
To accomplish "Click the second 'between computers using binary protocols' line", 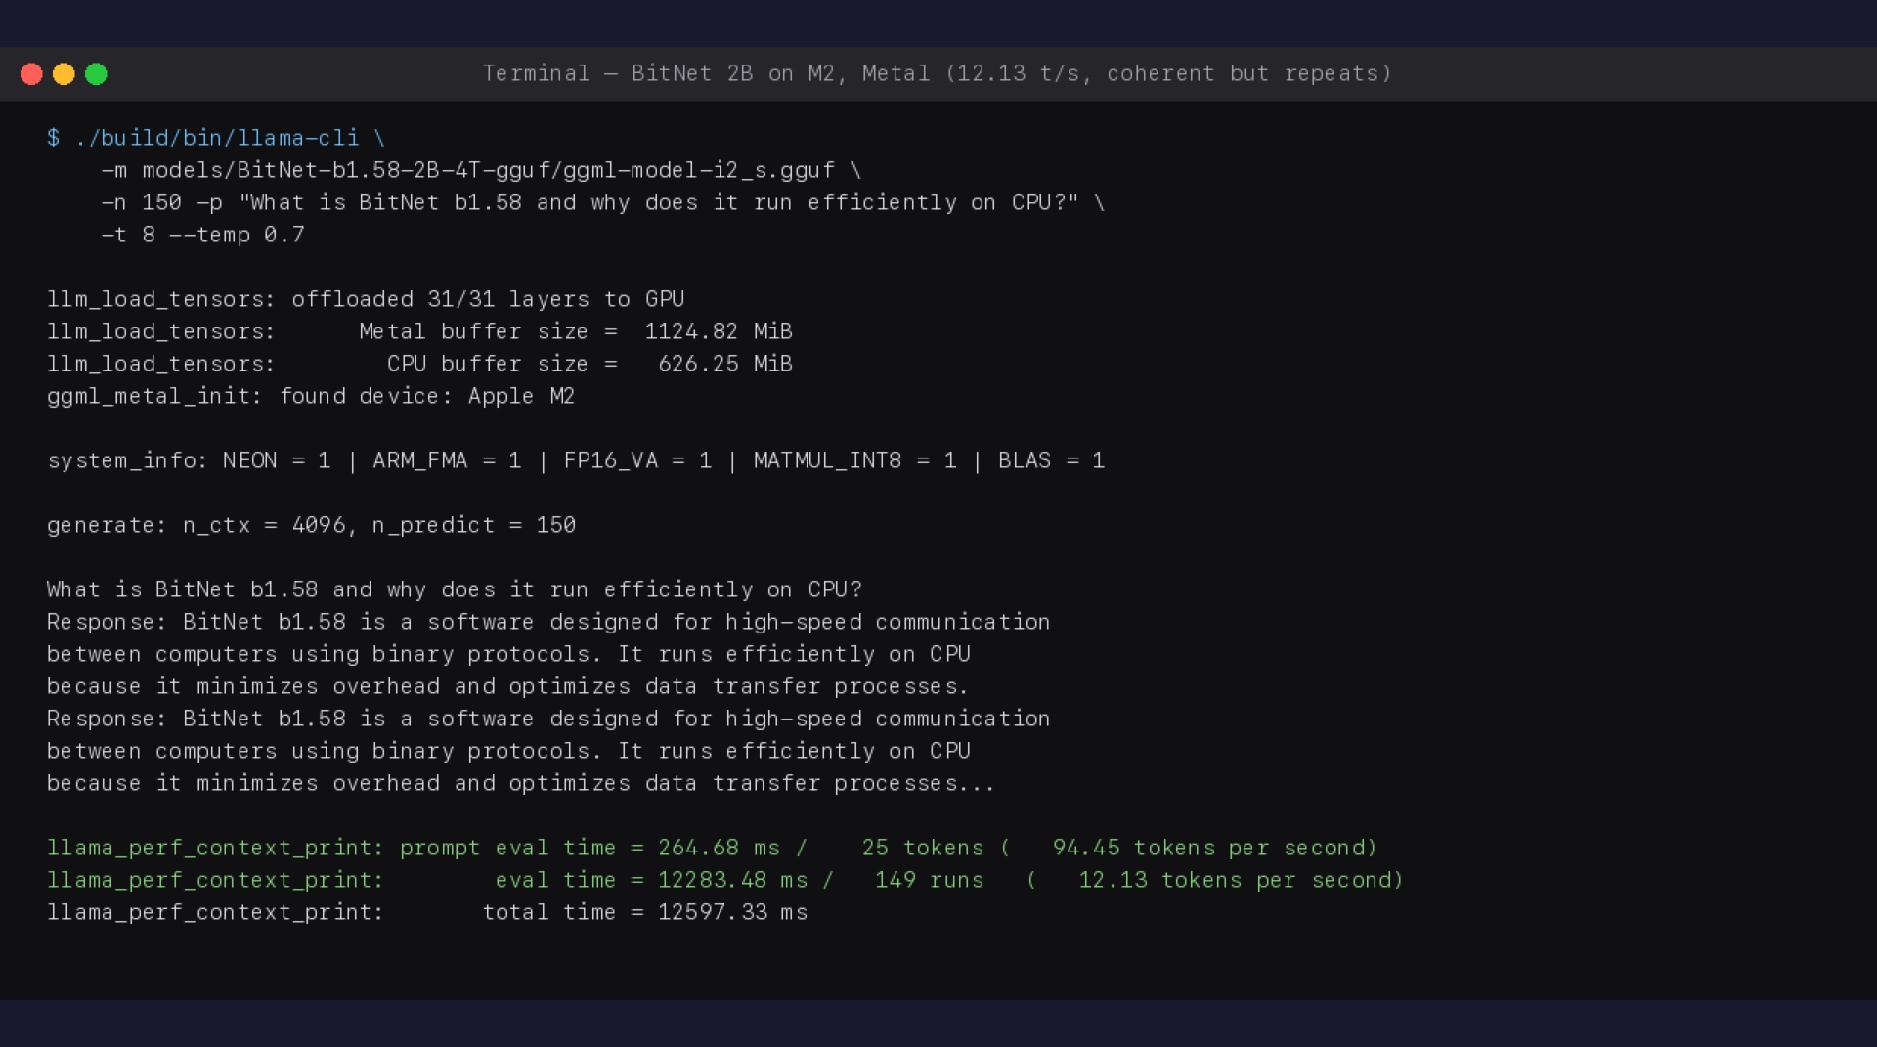I will (508, 751).
